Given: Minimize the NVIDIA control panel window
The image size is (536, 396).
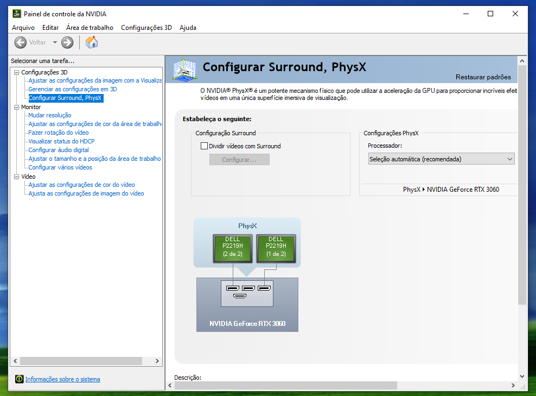Looking at the screenshot, I should pos(465,14).
